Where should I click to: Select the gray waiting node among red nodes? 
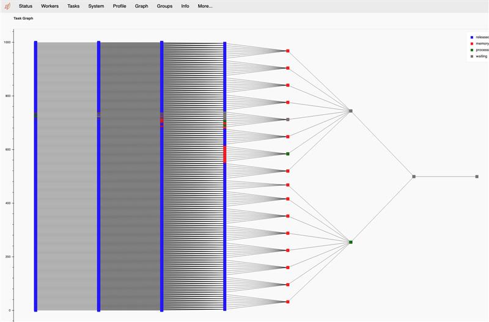tap(288, 119)
